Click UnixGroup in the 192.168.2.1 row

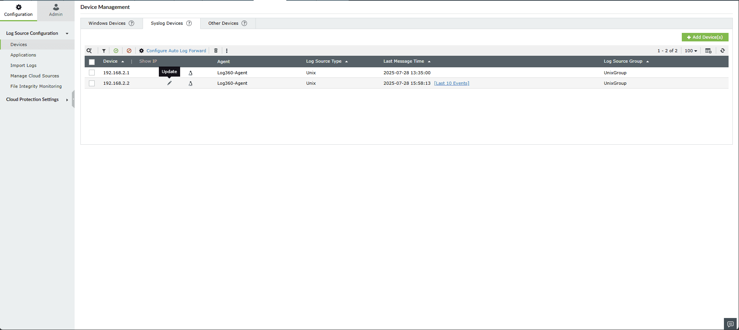[615, 73]
